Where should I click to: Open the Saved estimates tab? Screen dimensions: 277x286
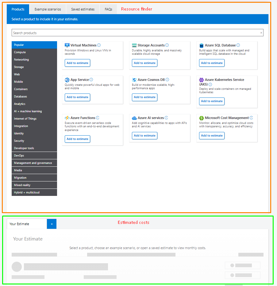coord(83,9)
